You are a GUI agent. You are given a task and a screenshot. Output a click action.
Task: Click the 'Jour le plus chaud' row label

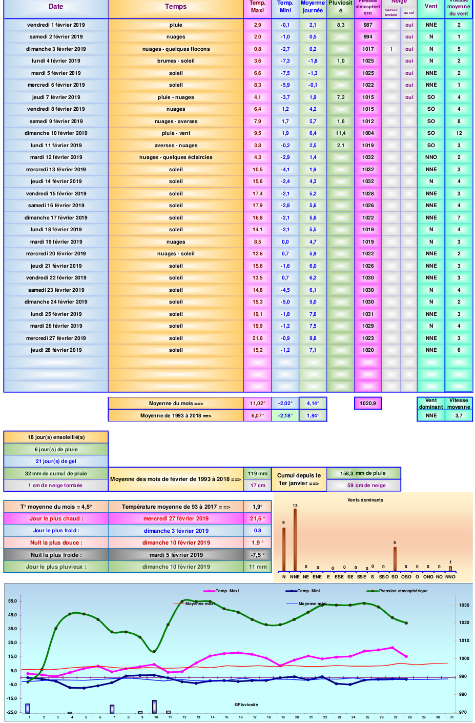coord(56,518)
